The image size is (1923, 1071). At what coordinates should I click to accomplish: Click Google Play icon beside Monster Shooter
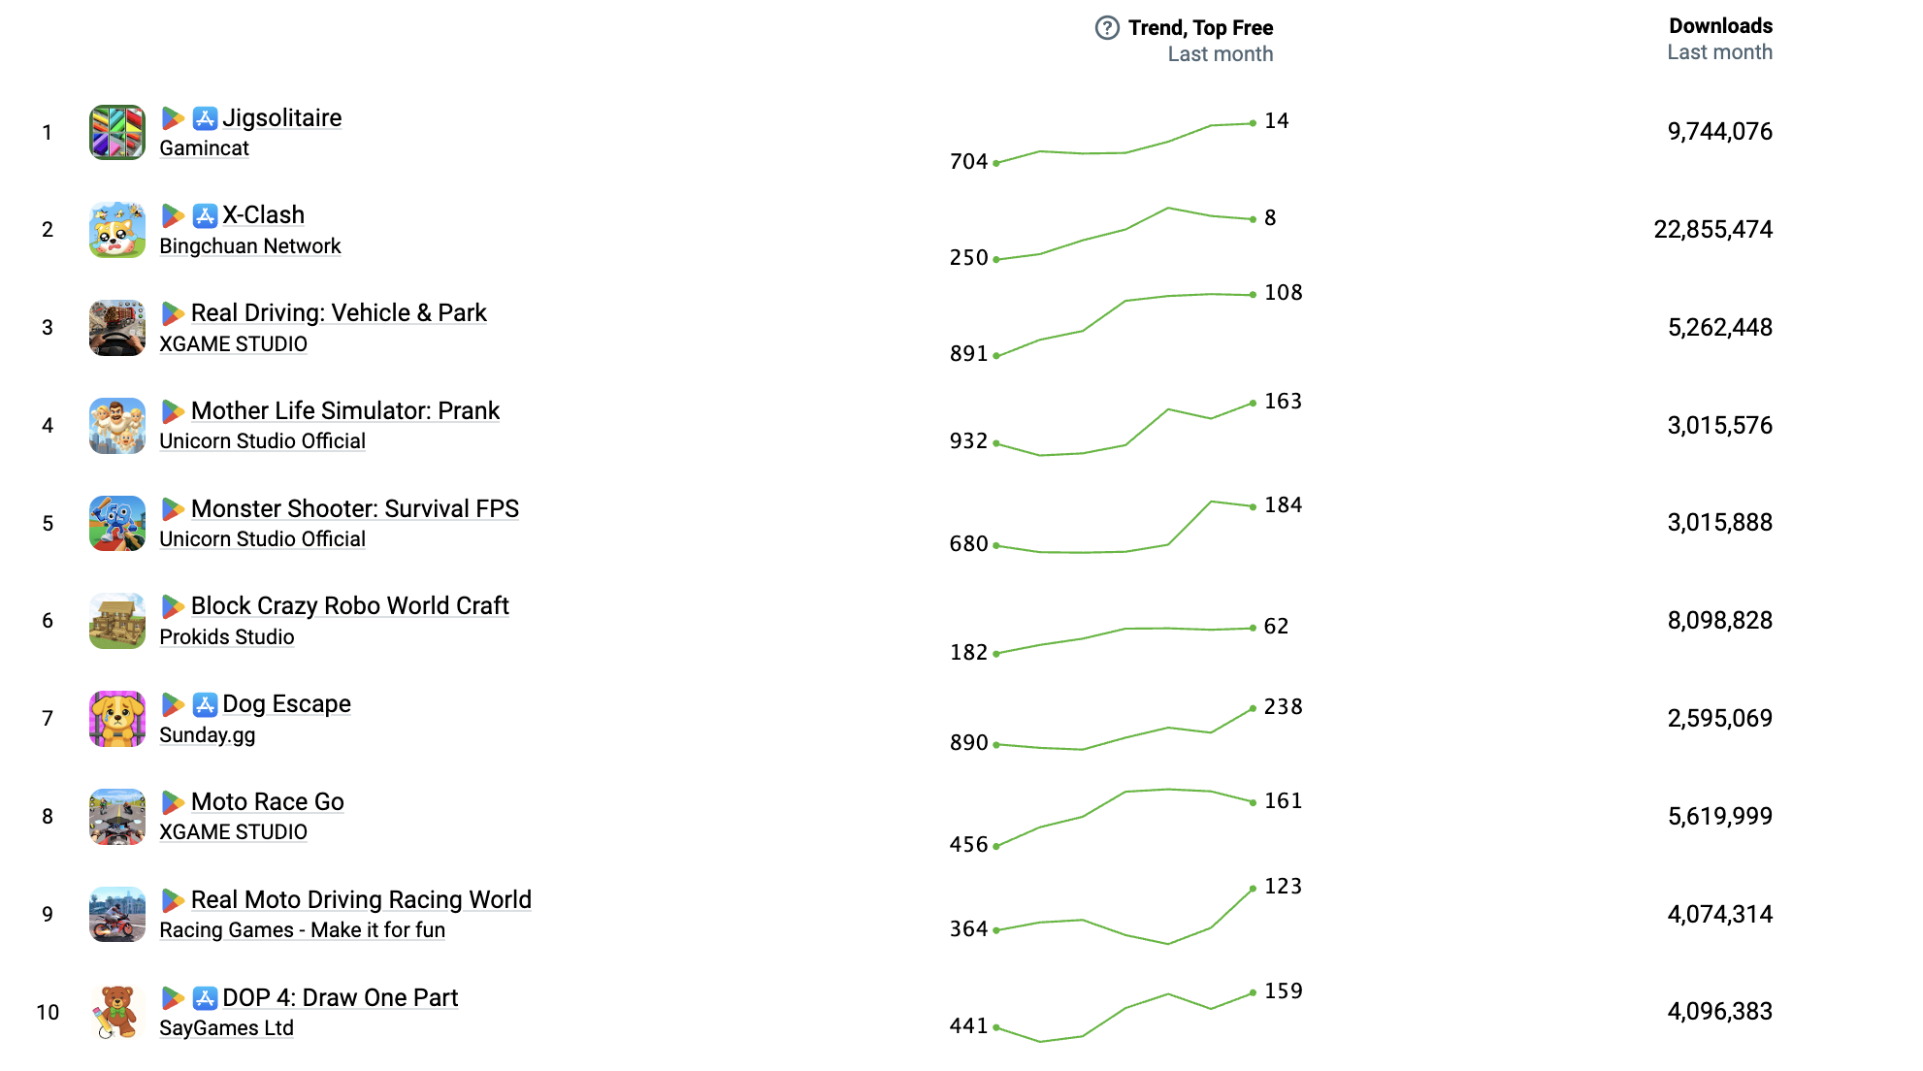tap(173, 509)
